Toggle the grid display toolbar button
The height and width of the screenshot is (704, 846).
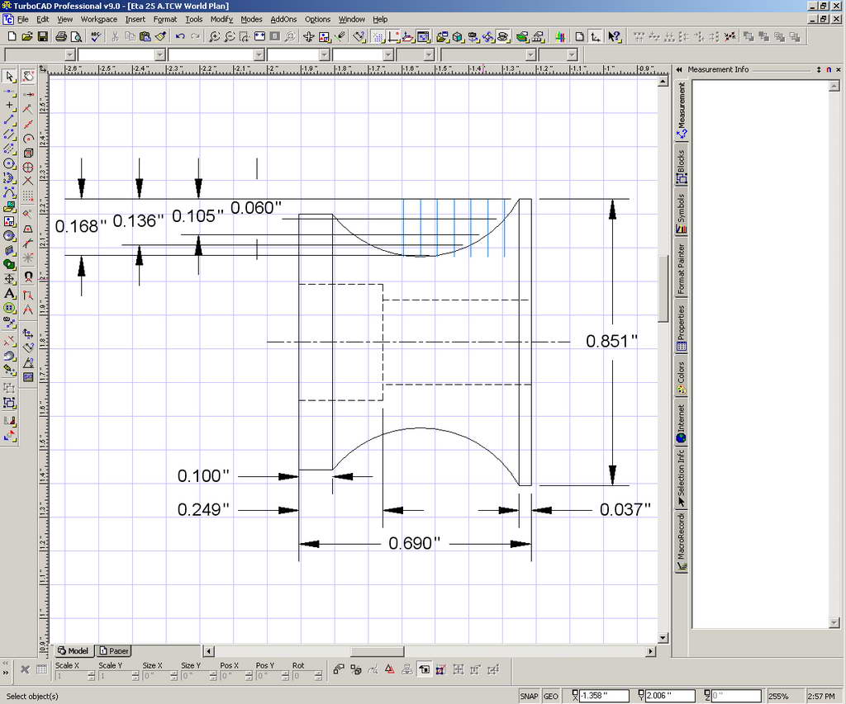[x=378, y=36]
